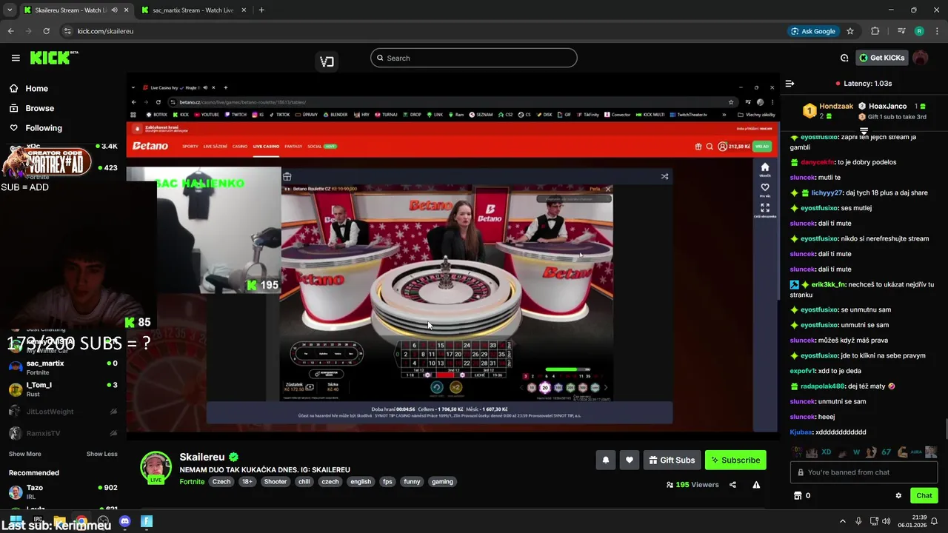Mute audio on the Skailereu tab

tap(113, 10)
